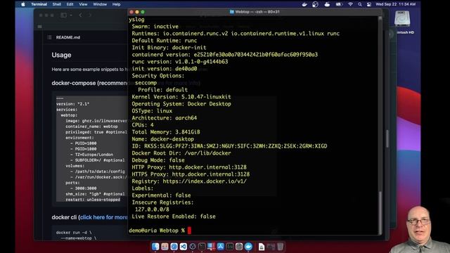Go back in the background Safari window
The width and height of the screenshot is (450, 253).
click(81, 15)
